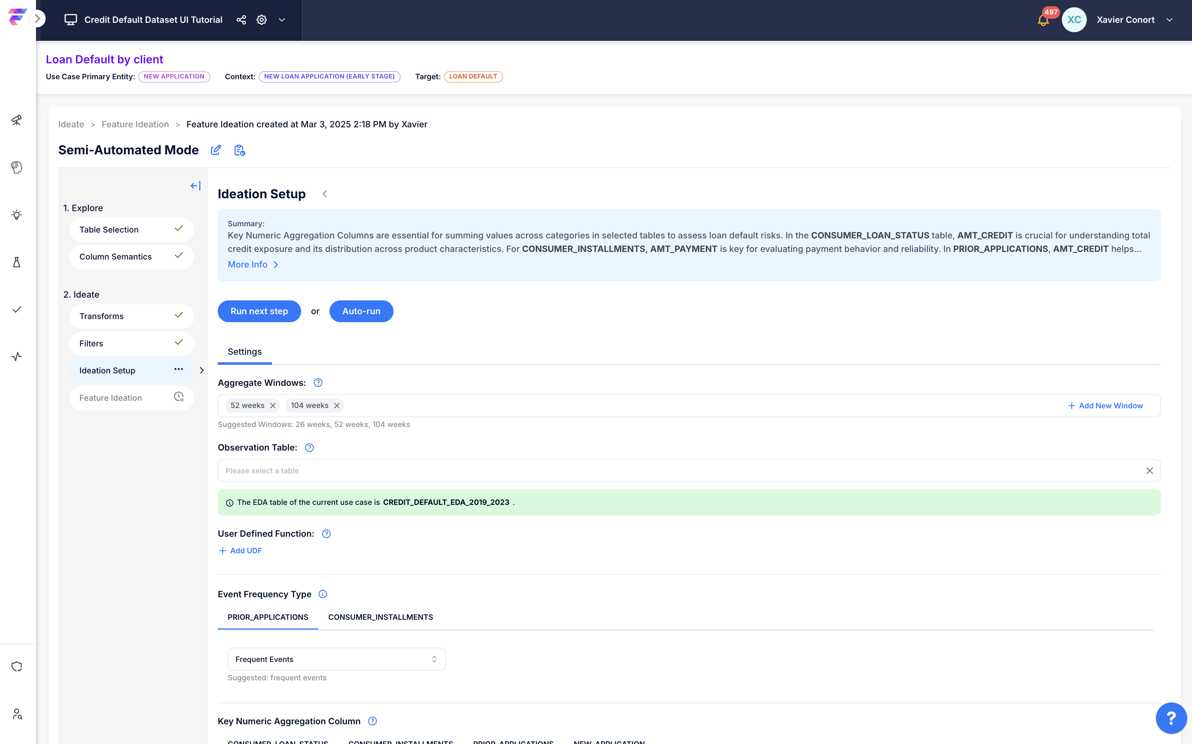Screen dimensions: 1192x744
Task: Open the Ideation Setup ellipsis status icon
Action: point(178,369)
